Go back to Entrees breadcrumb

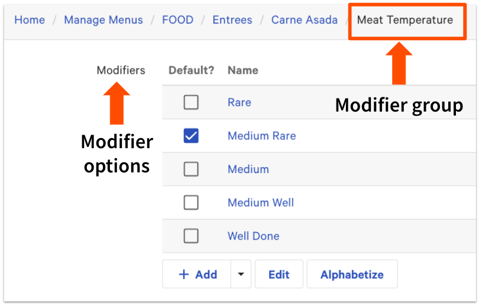click(x=232, y=20)
